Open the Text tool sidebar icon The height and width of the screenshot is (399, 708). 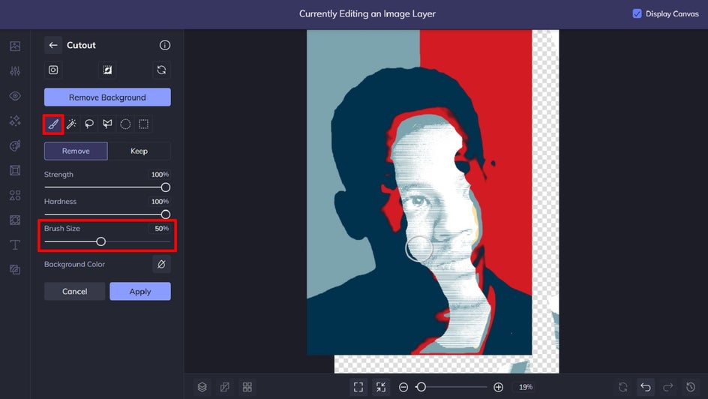[15, 244]
